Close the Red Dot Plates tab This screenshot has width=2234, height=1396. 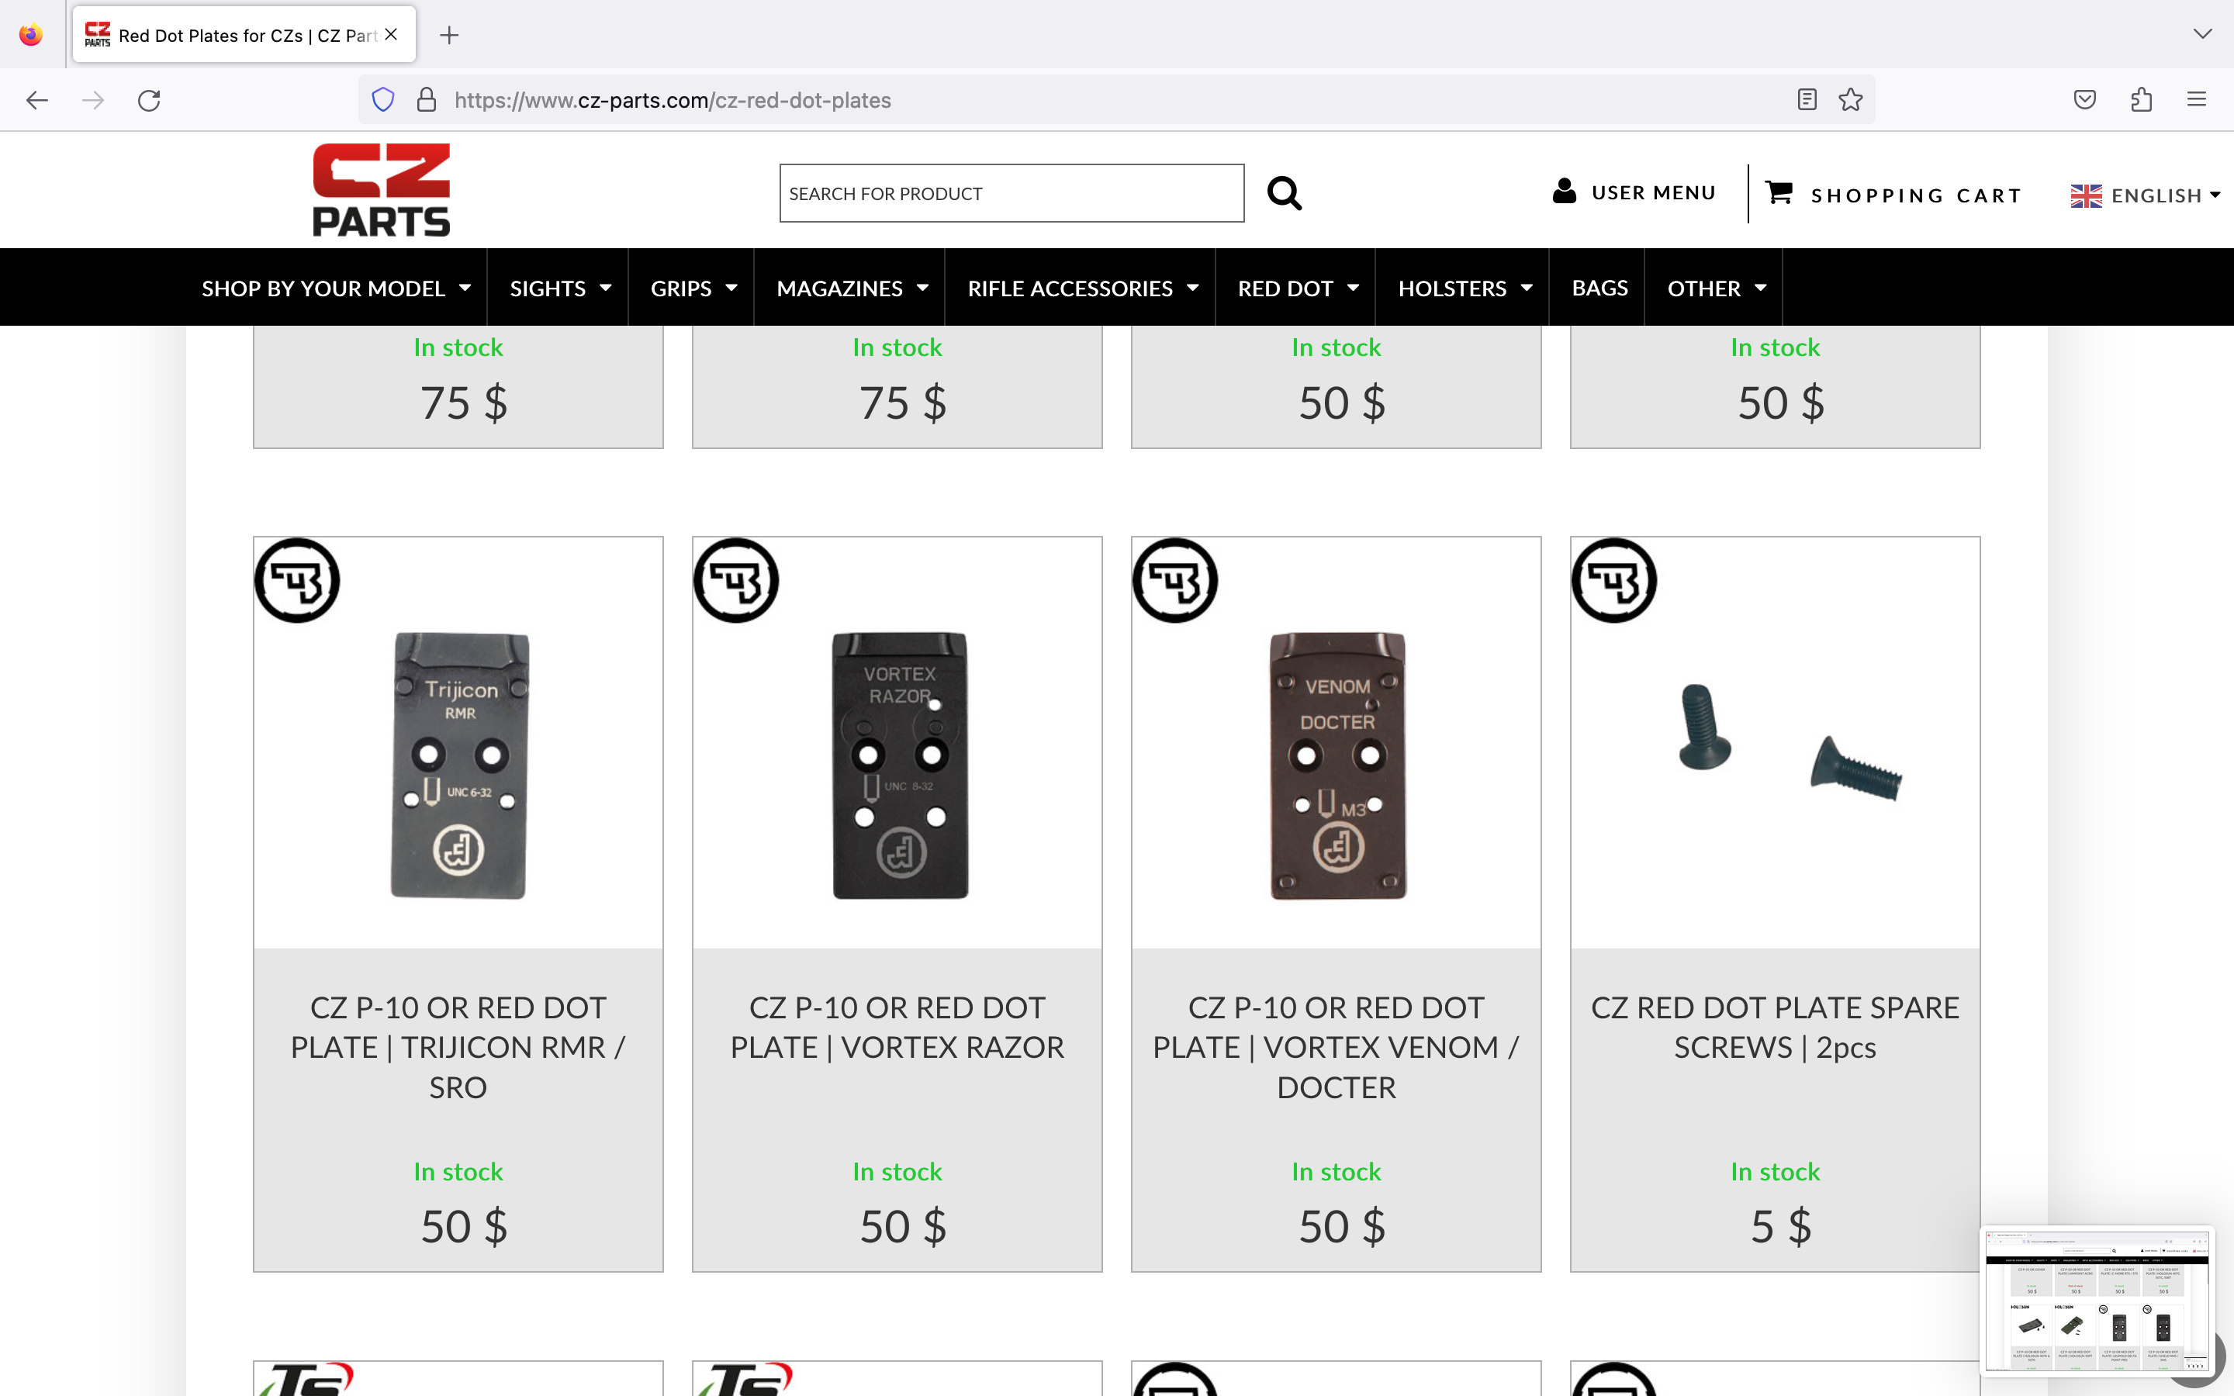pyautogui.click(x=392, y=34)
